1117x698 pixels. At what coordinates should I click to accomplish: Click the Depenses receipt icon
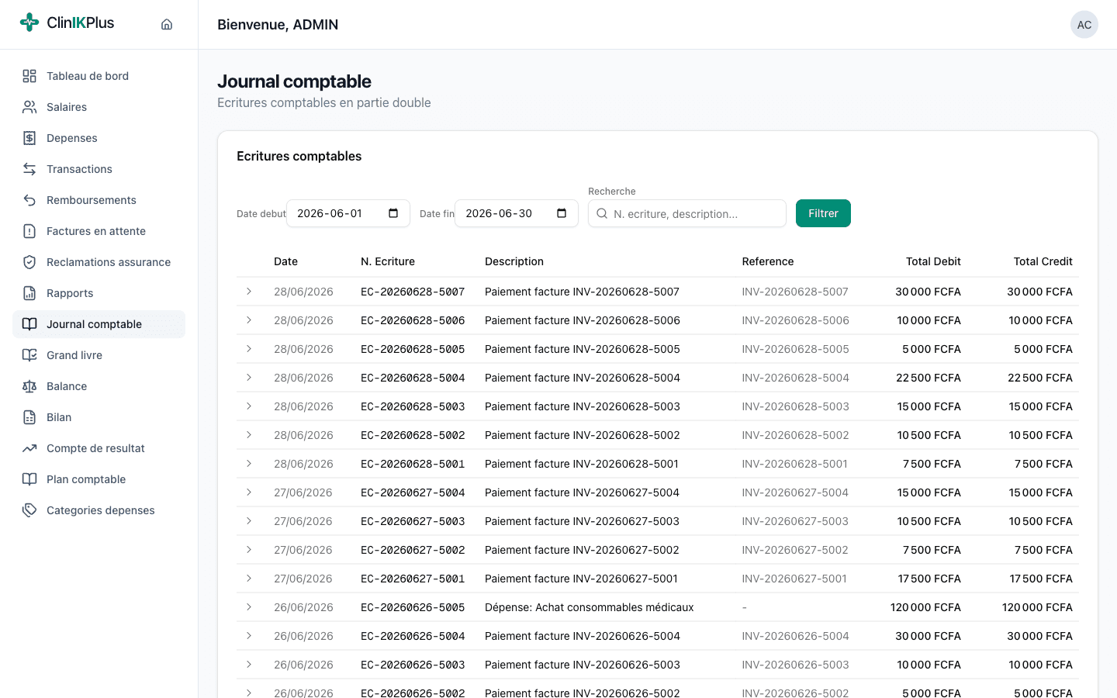(29, 138)
